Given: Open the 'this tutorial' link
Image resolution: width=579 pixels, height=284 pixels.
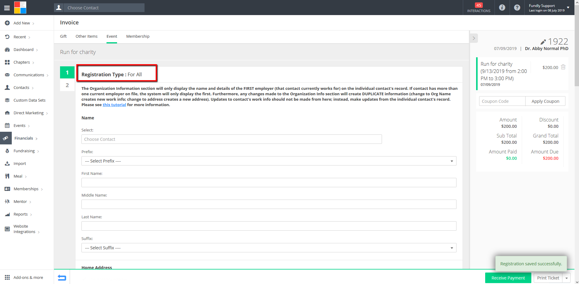Looking at the screenshot, I should (x=114, y=105).
